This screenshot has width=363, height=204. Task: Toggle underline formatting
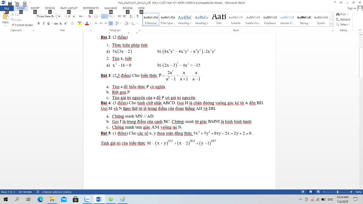click(48, 23)
